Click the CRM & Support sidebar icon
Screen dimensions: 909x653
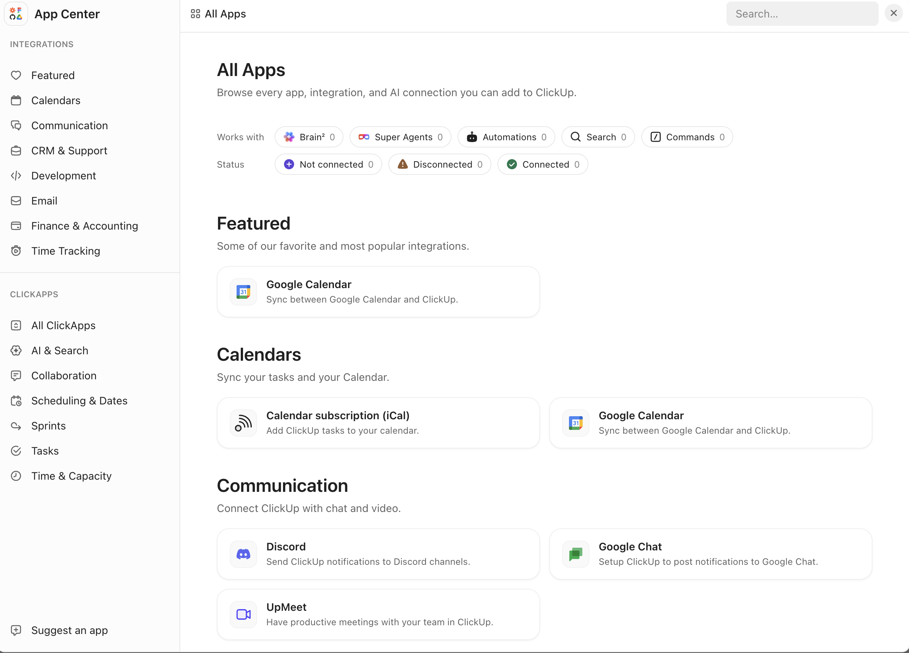point(16,151)
